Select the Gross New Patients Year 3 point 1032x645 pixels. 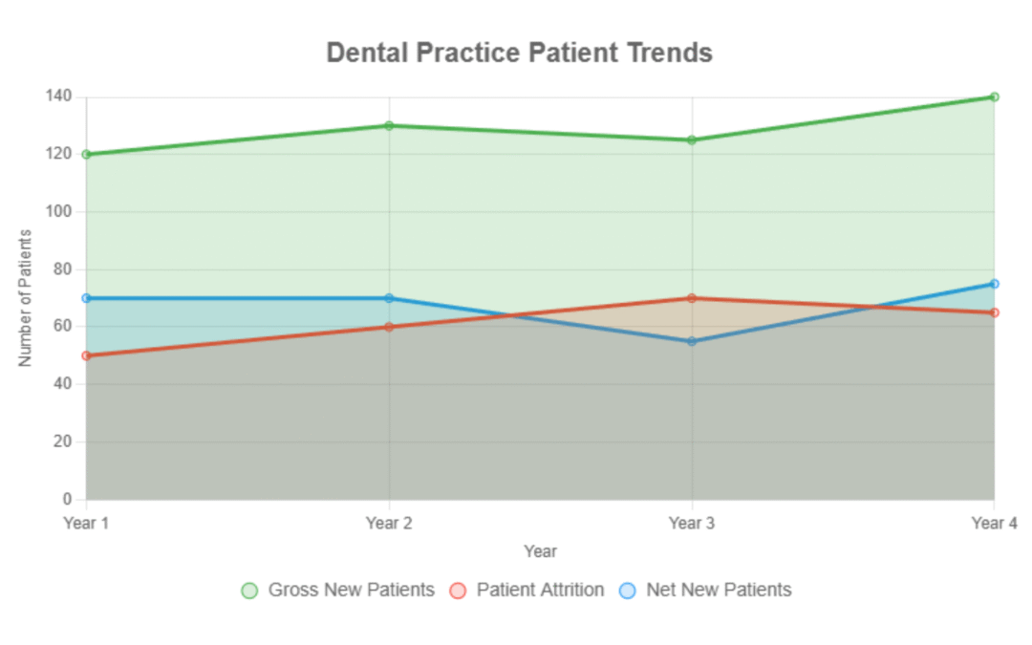tap(692, 140)
